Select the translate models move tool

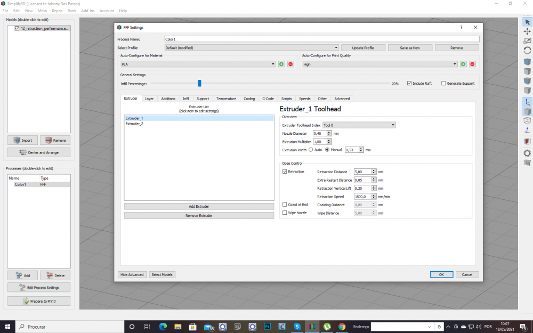[x=527, y=31]
